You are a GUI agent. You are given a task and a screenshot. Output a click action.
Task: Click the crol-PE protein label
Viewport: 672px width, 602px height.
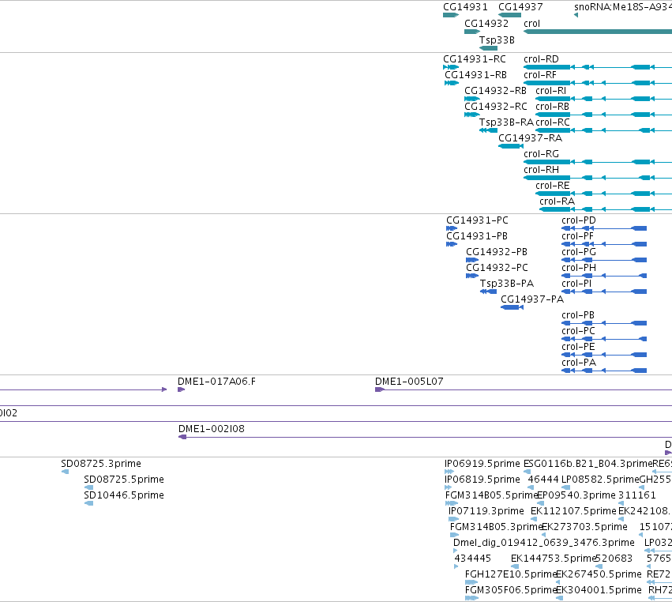(578, 347)
